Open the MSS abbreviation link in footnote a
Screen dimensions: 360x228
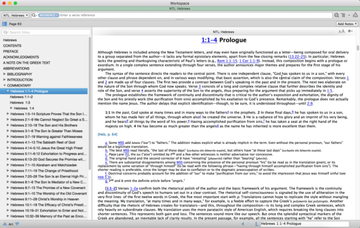point(121,143)
